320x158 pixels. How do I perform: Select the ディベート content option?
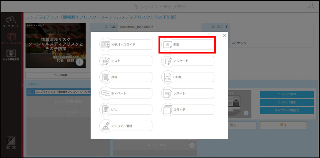click(x=126, y=93)
